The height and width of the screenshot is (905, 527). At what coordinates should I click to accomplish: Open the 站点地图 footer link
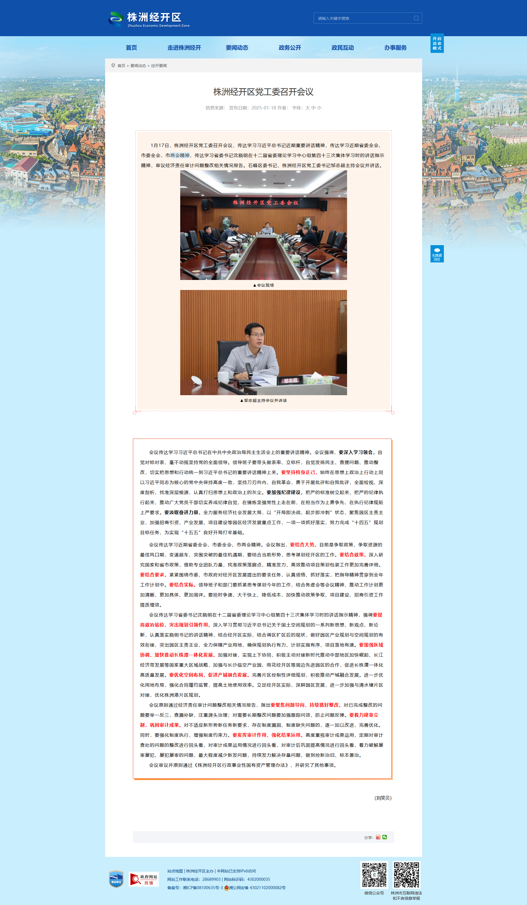[175, 871]
